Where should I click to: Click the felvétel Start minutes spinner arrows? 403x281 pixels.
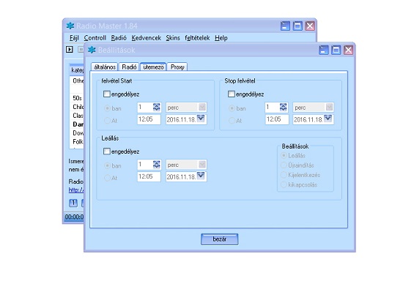click(x=157, y=107)
